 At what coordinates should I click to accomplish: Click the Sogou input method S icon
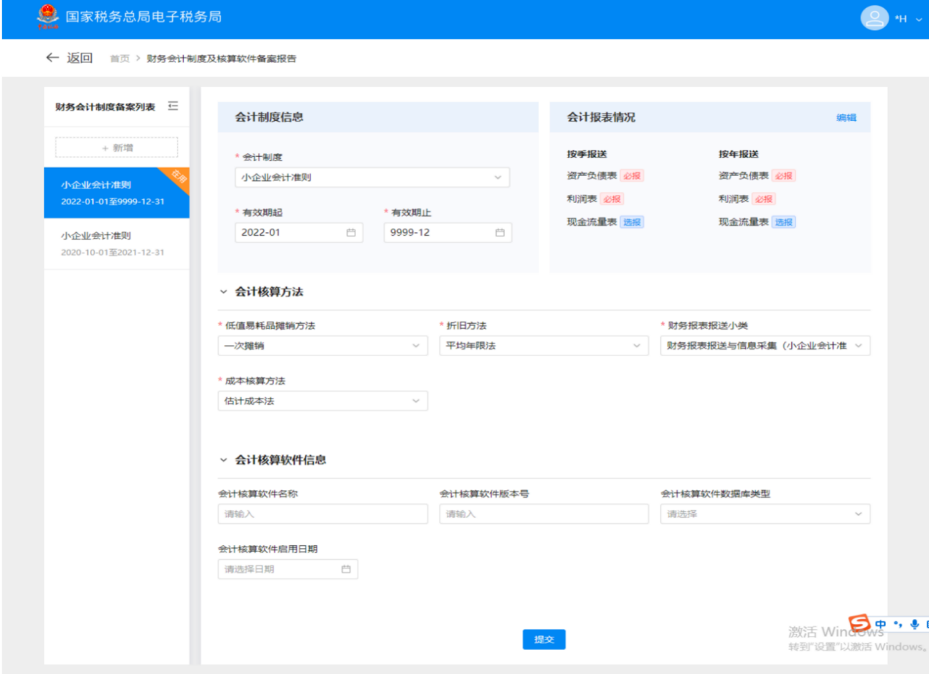859,623
